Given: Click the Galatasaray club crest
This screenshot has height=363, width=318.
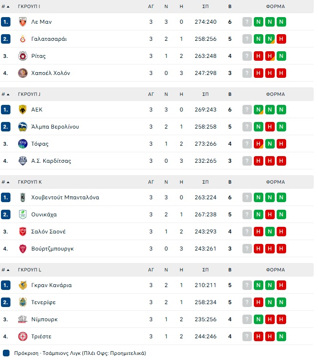Looking at the screenshot, I should (22, 39).
